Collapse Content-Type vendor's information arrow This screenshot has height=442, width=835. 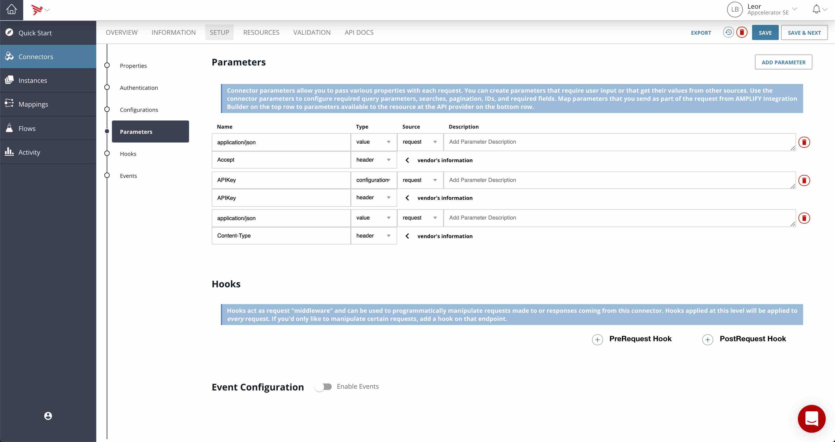tap(407, 236)
